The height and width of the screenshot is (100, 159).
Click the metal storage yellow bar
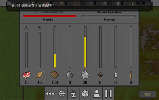pos(85,52)
